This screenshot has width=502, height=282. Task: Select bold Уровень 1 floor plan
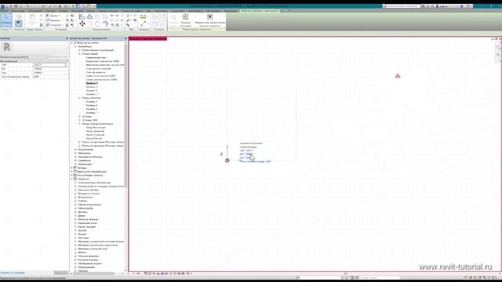(x=92, y=83)
